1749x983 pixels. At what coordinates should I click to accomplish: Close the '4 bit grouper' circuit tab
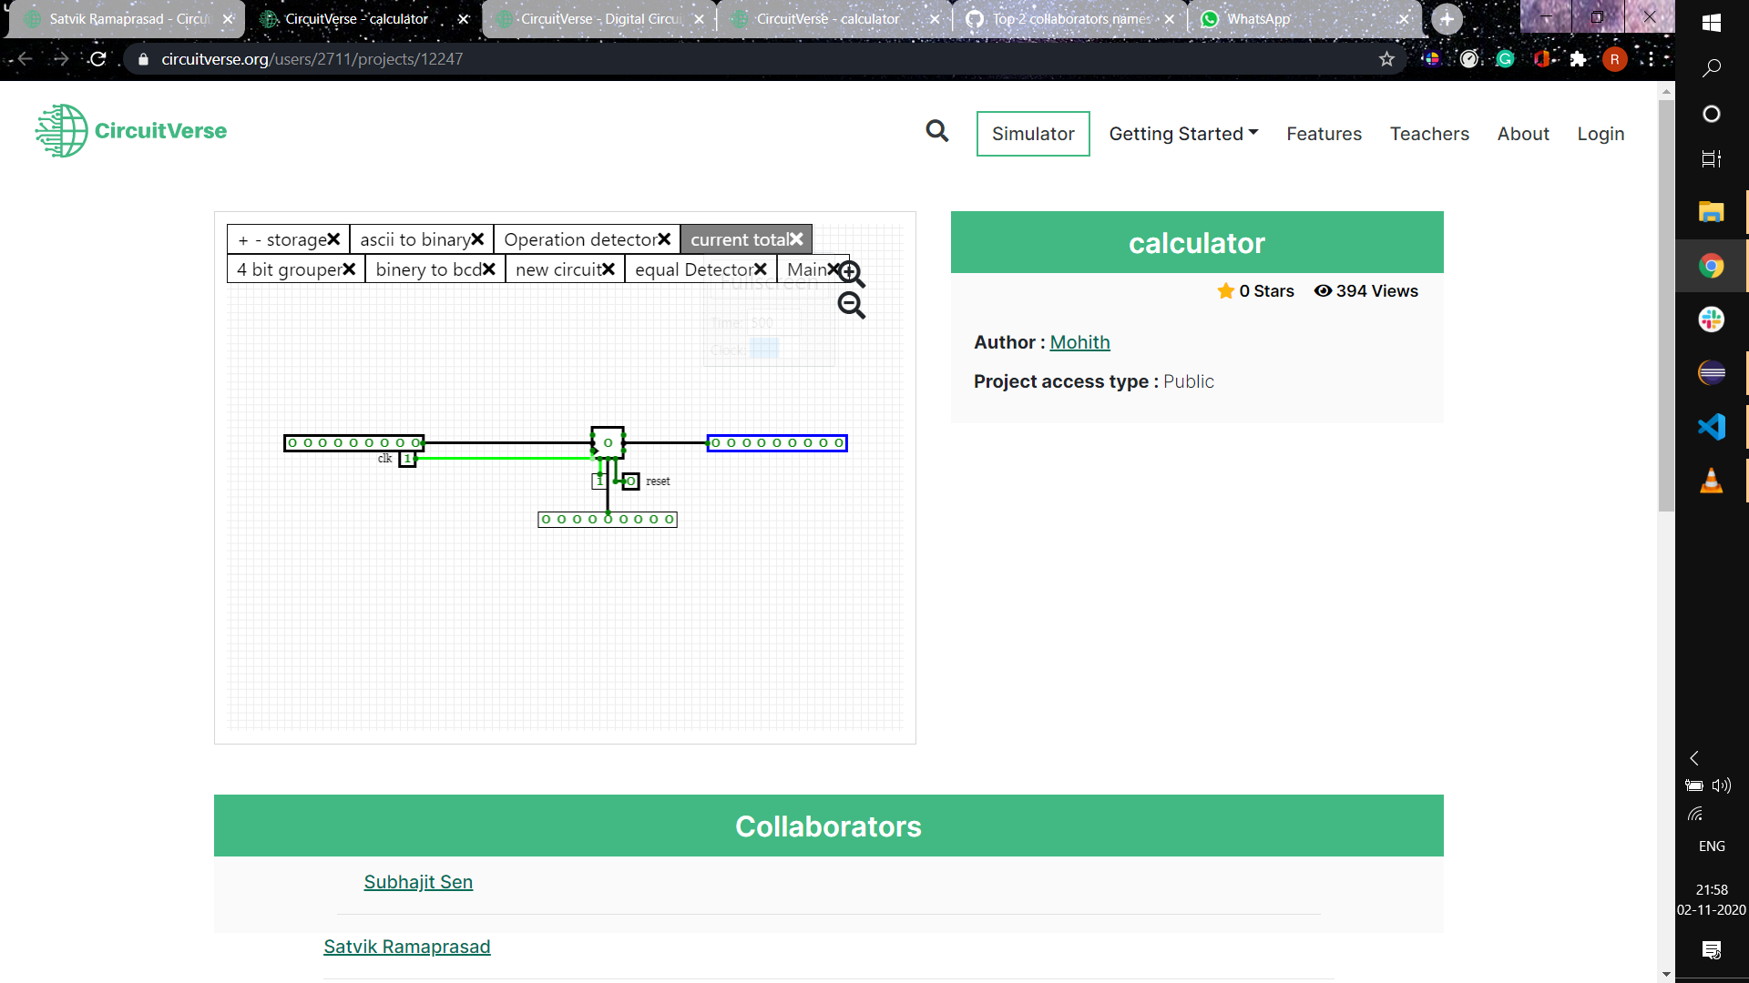coord(349,269)
